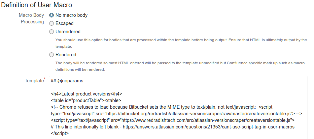Screen dimensions: 314x139
Task: Place cursor on the '## @noparams' line
Action: [x=67, y=80]
